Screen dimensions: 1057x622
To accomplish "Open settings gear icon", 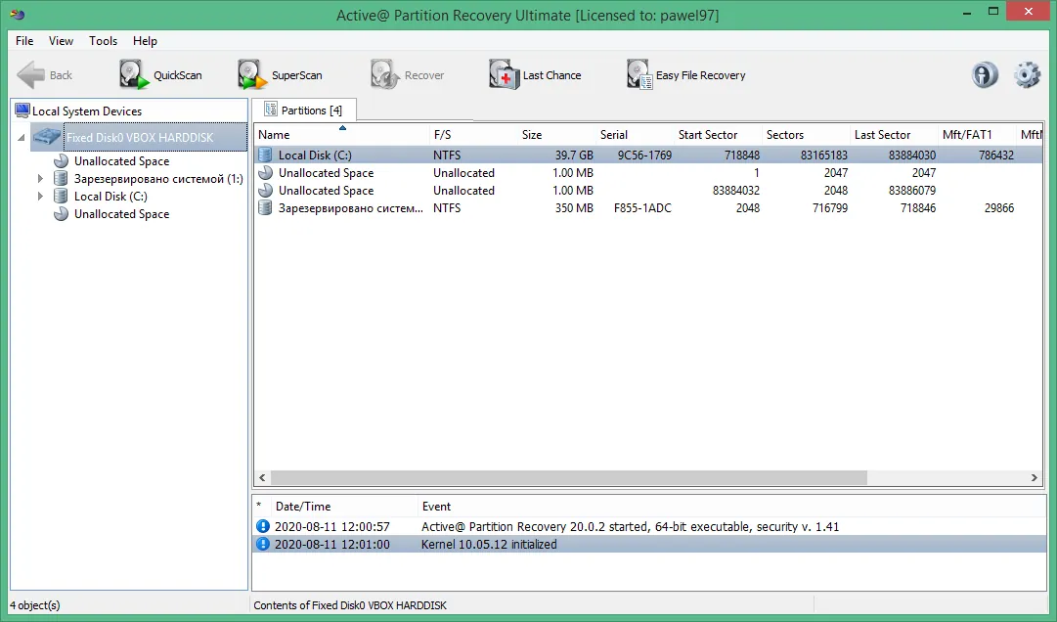I will (x=1027, y=74).
